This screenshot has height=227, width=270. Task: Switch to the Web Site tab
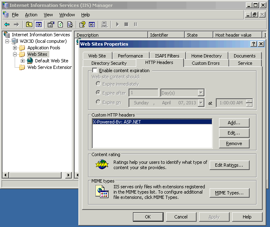click(x=97, y=56)
